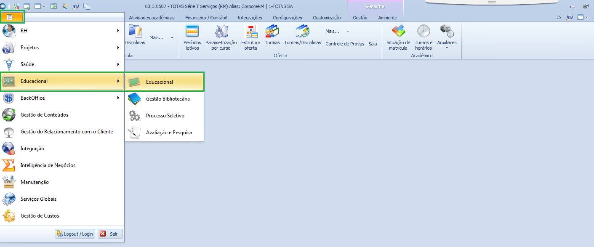Image resolution: width=594 pixels, height=247 pixels.
Task: Select the Serviços Globais module
Action: click(x=62, y=199)
